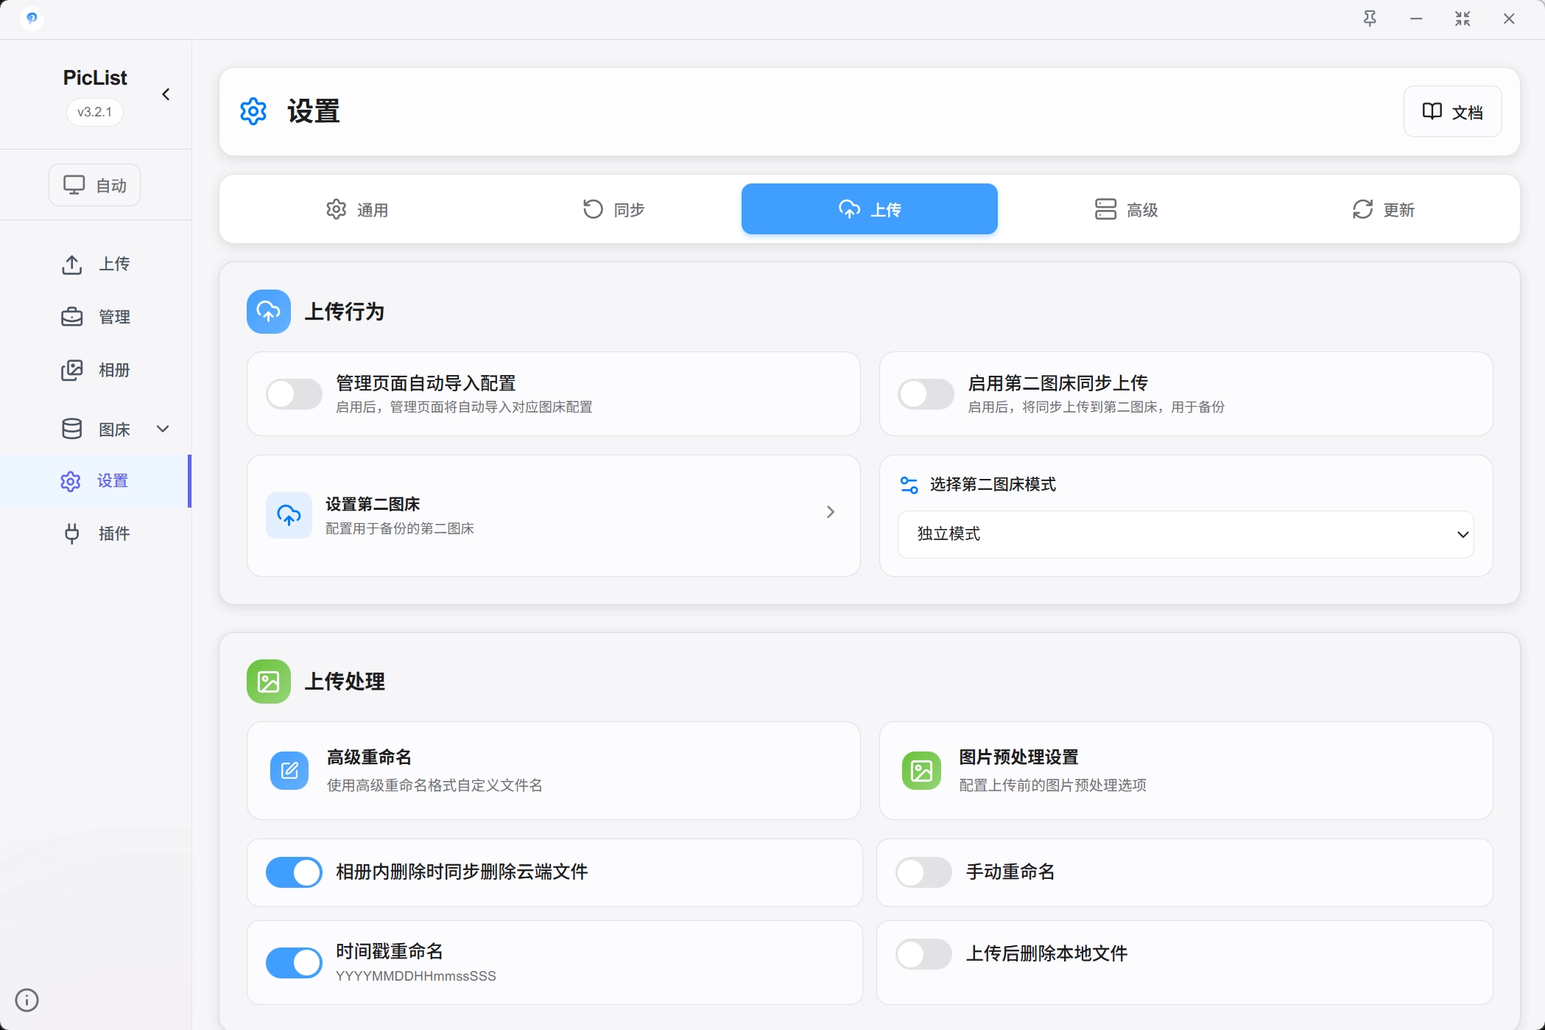The image size is (1545, 1030).
Task: Collapse the sidebar with the chevron
Action: (166, 94)
